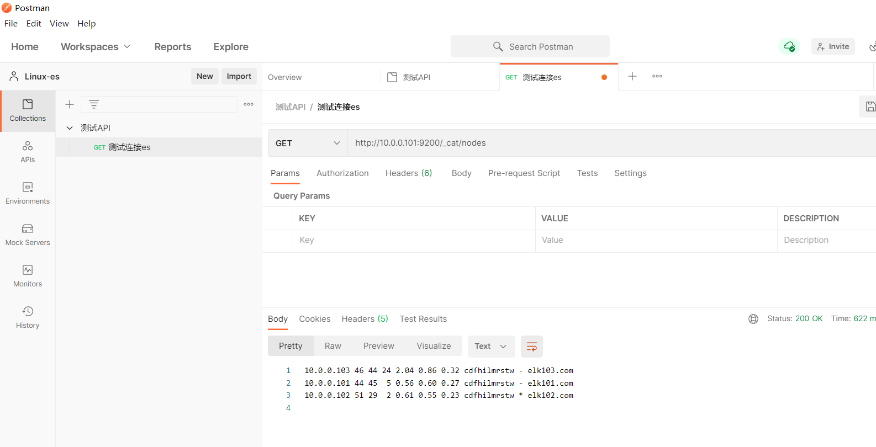This screenshot has height=447, width=876.
Task: Click the Linux-es workspace user icon
Action: 14,76
